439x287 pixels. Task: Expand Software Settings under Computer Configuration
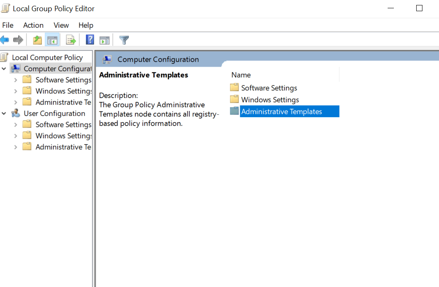coord(16,80)
